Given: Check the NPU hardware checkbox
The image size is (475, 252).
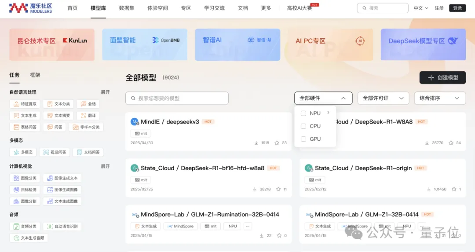Looking at the screenshot, I should tap(303, 113).
